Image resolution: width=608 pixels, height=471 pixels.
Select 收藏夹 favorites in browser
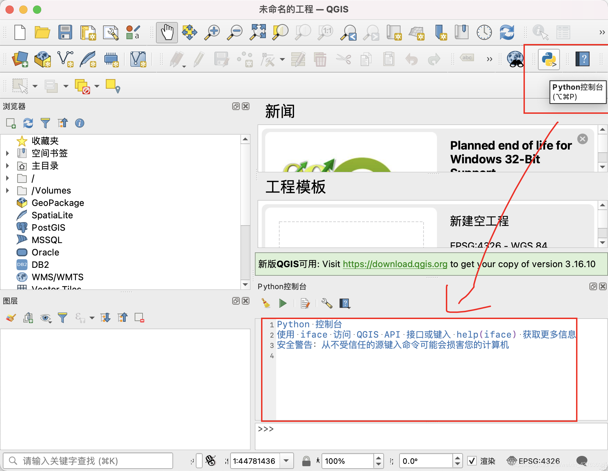click(45, 141)
